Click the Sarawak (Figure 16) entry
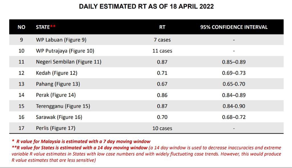Viewport: 292px width, 168px height. pyautogui.click(x=59, y=117)
